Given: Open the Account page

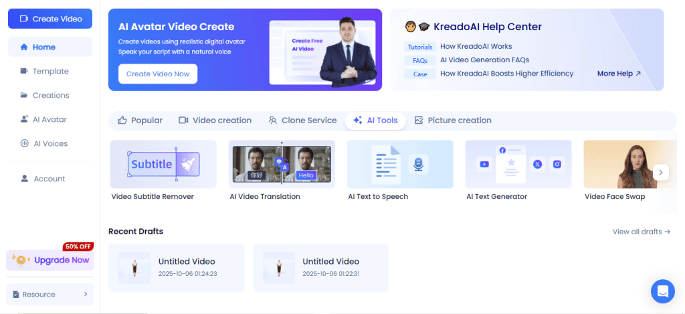Looking at the screenshot, I should click(x=50, y=179).
